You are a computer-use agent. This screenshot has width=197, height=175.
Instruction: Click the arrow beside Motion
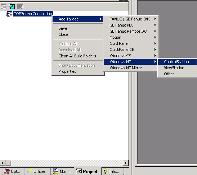tap(155, 37)
